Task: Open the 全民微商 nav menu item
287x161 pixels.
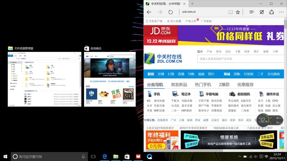Action: click(x=273, y=74)
